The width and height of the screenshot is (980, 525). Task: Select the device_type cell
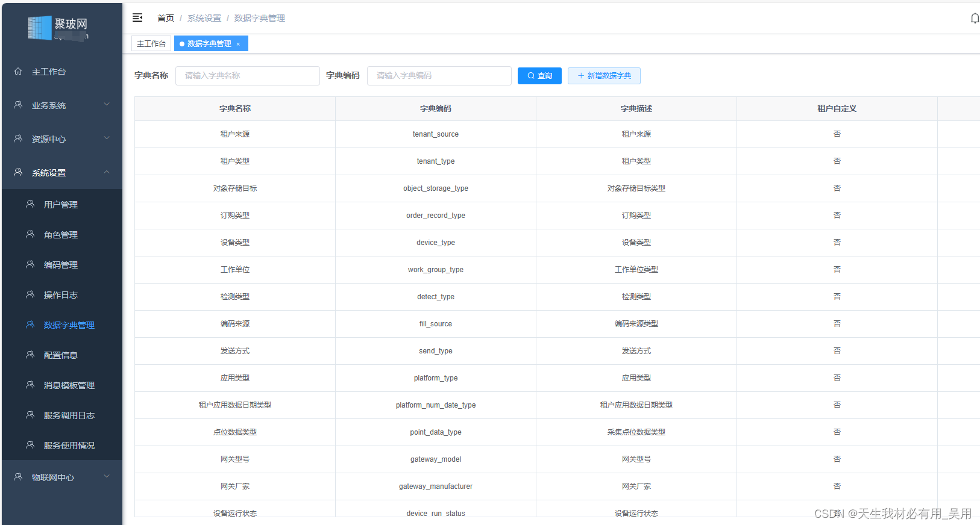436,243
